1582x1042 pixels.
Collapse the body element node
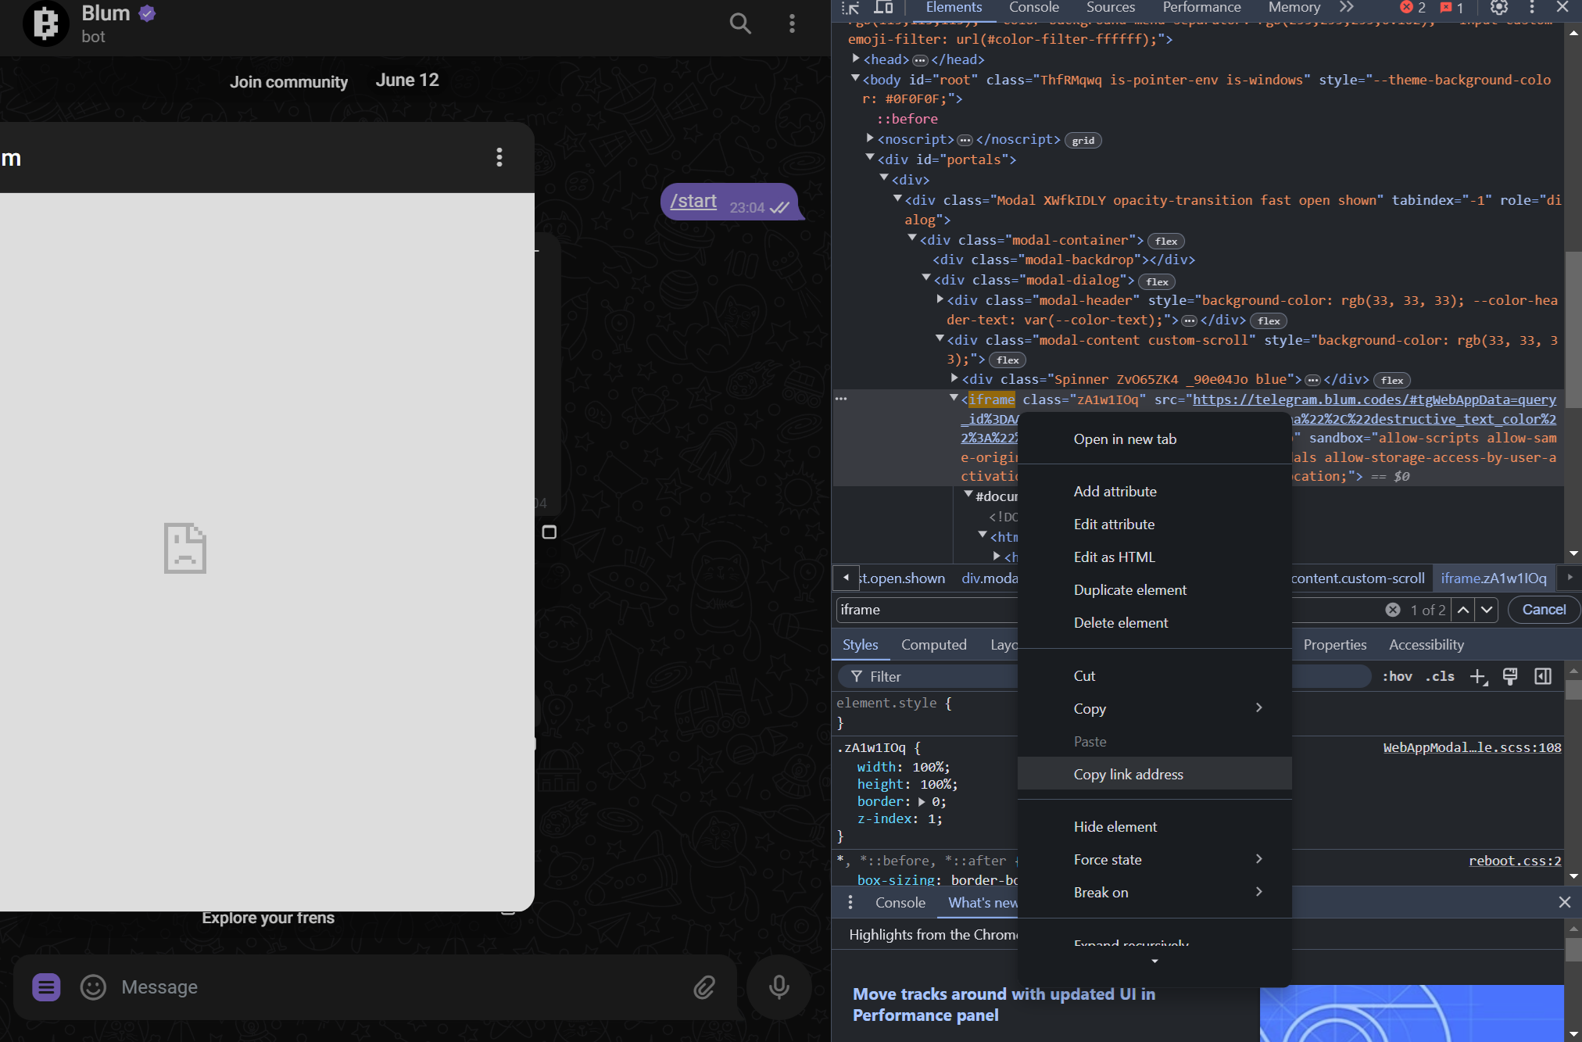pos(856,79)
